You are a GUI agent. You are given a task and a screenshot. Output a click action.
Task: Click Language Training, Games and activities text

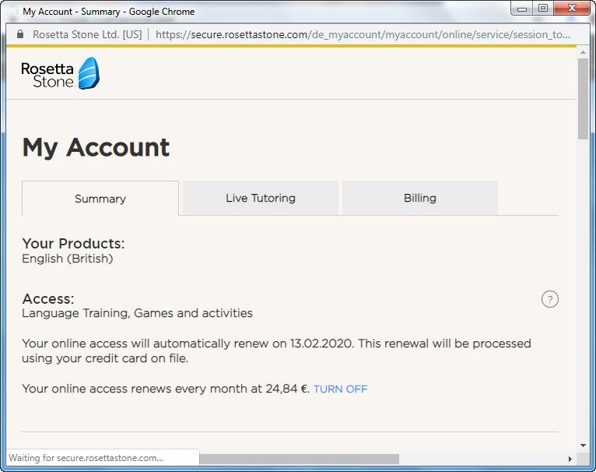[137, 313]
